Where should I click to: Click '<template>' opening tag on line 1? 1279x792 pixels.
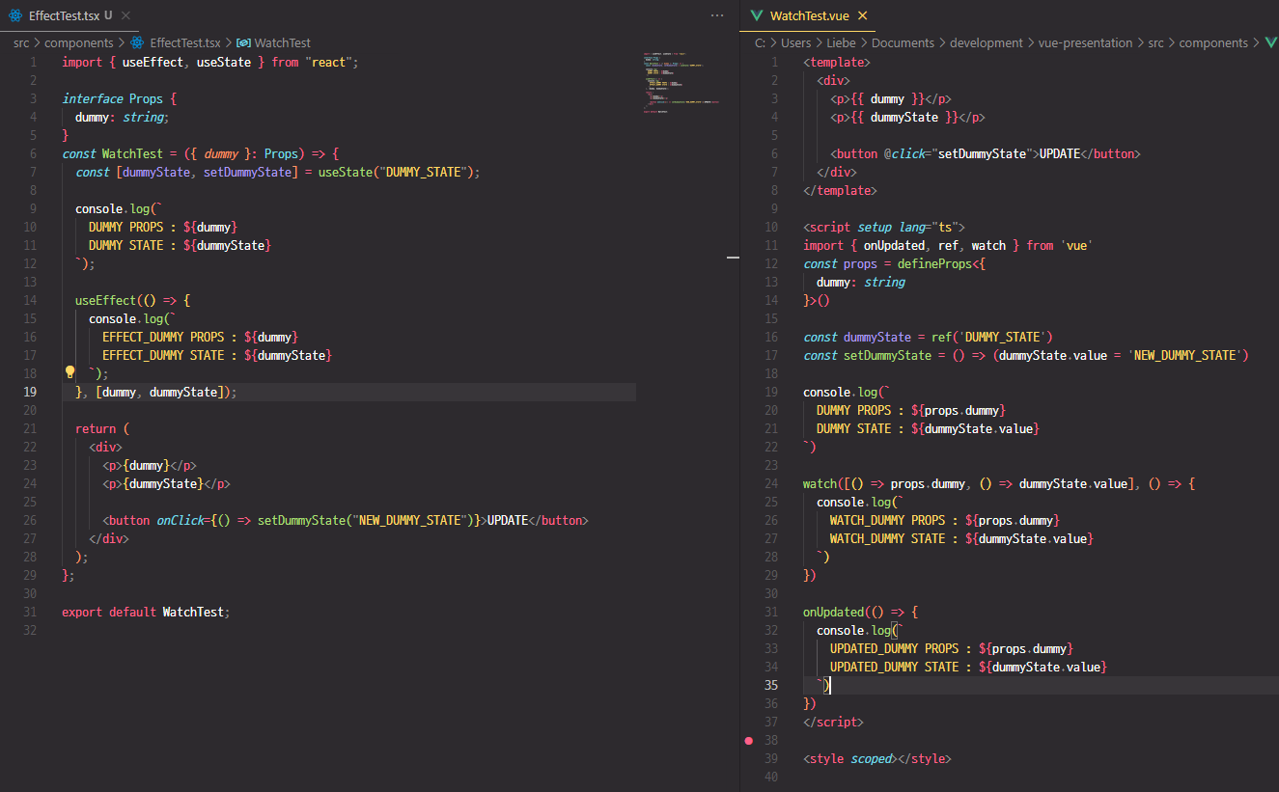click(837, 62)
